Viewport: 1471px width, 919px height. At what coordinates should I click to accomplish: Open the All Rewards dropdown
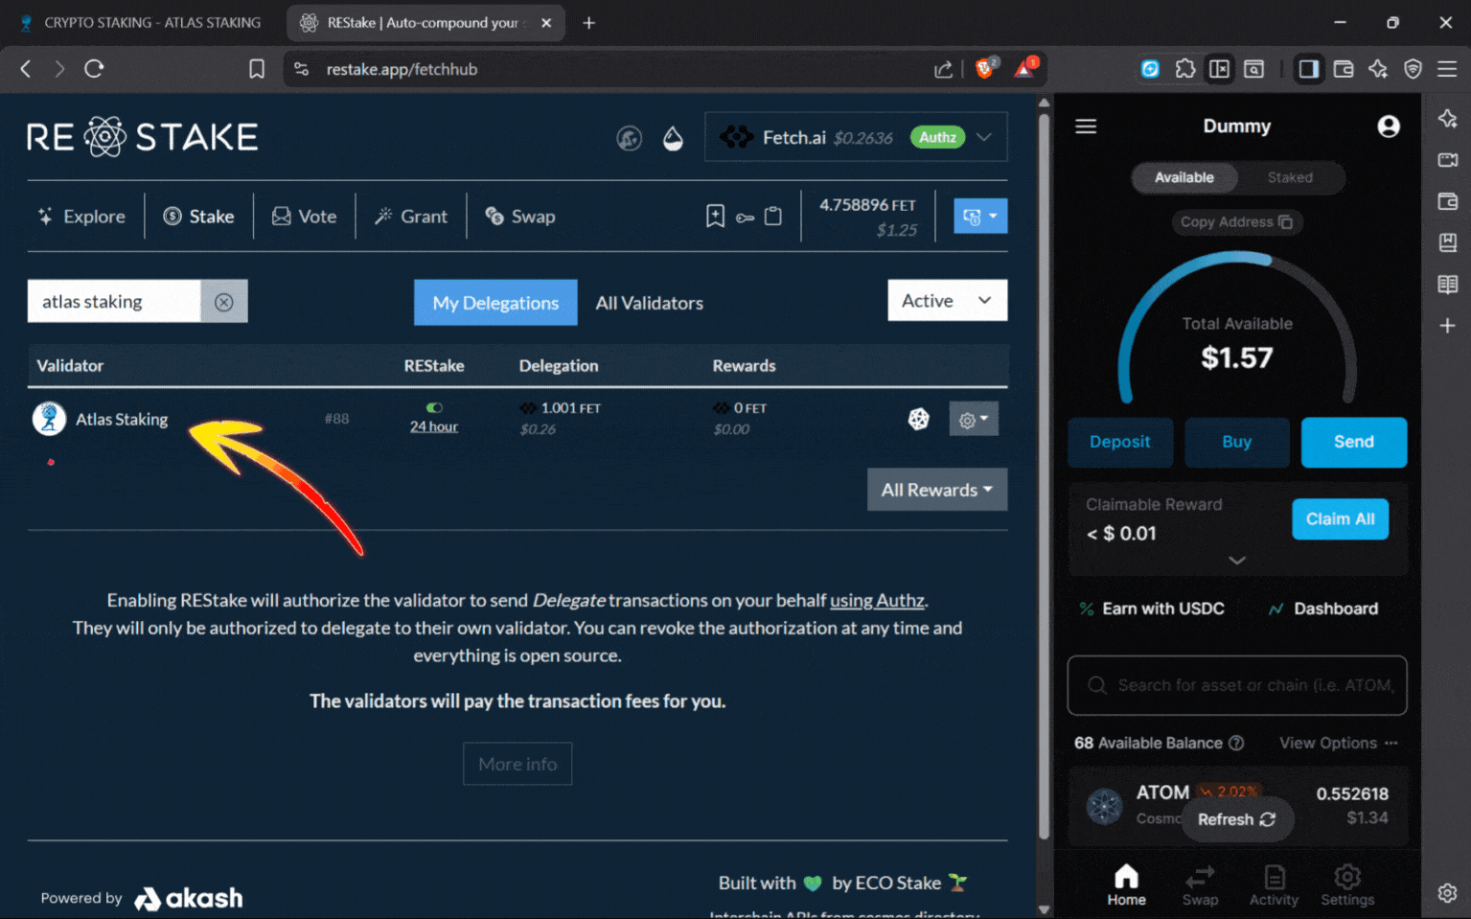pos(936,490)
